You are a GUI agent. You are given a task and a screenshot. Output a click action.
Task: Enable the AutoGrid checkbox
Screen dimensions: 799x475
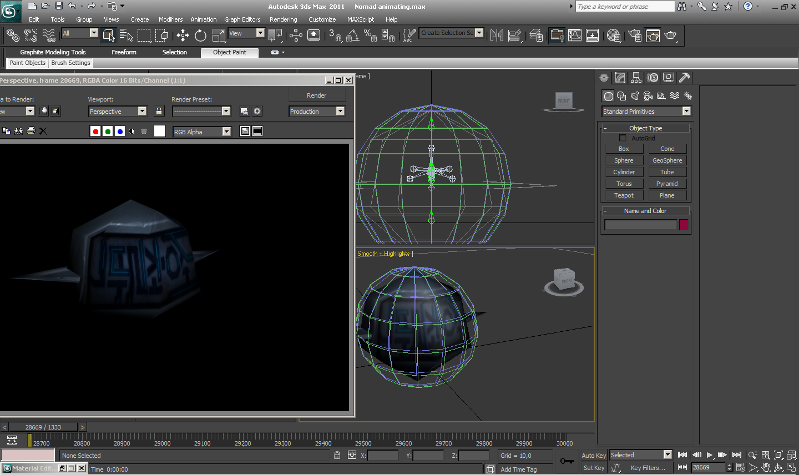coord(623,138)
